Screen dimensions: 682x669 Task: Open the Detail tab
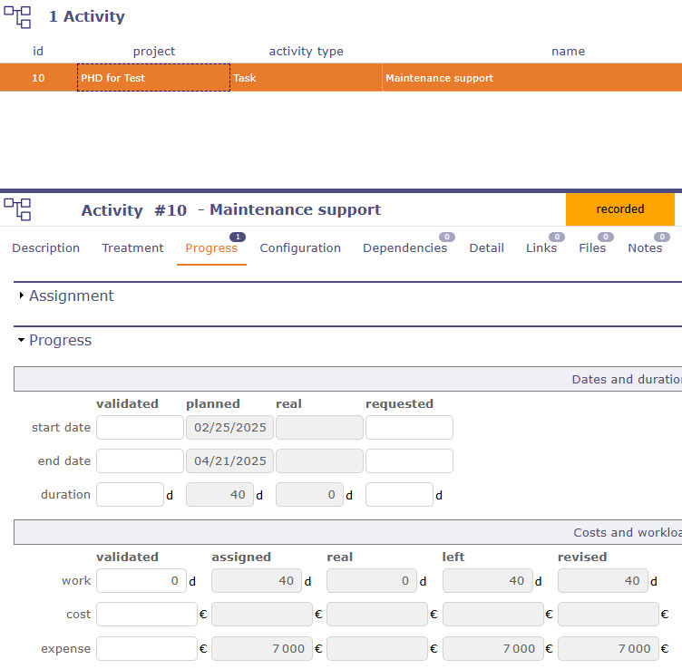[486, 247]
